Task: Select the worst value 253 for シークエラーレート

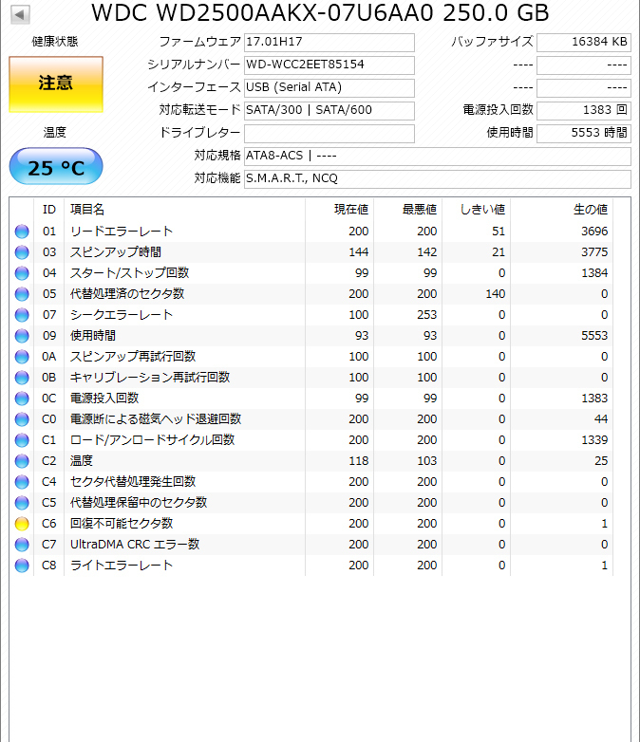Action: (x=426, y=315)
